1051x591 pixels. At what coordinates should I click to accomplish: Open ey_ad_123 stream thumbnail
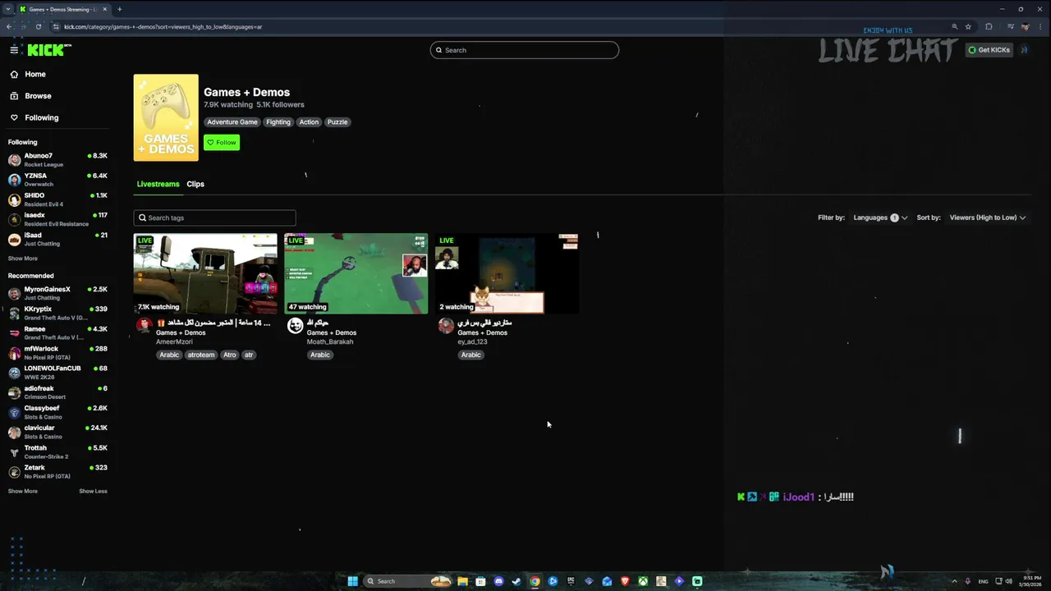(507, 273)
